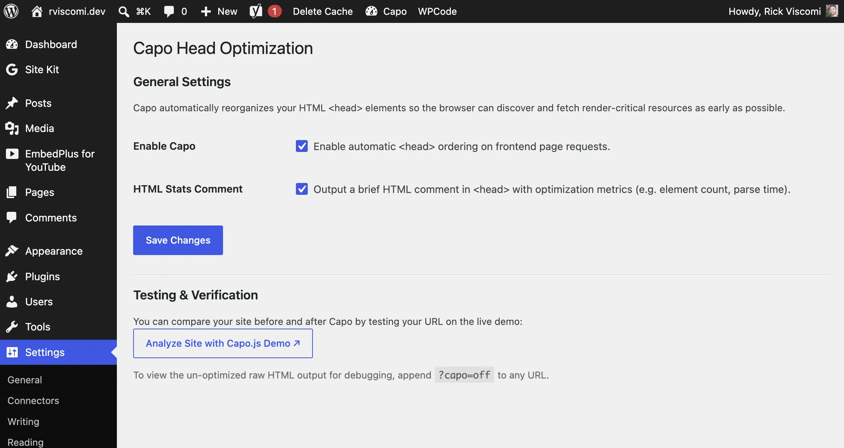844x448 pixels.
Task: Click the Capo Head Optimization heading
Action: click(223, 48)
